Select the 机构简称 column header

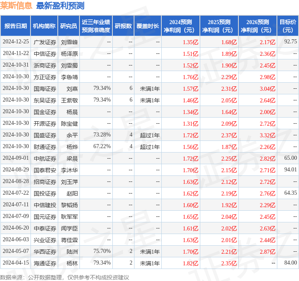(44, 26)
